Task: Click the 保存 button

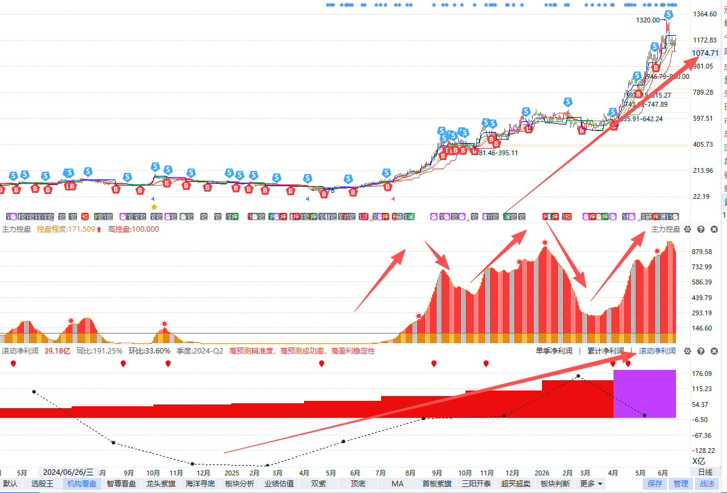Action: click(x=655, y=484)
